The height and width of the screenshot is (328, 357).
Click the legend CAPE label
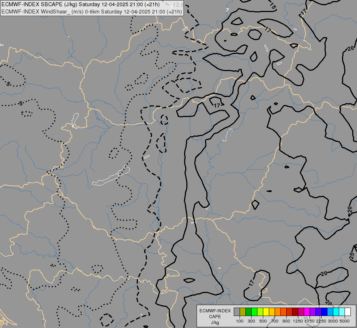point(215,317)
